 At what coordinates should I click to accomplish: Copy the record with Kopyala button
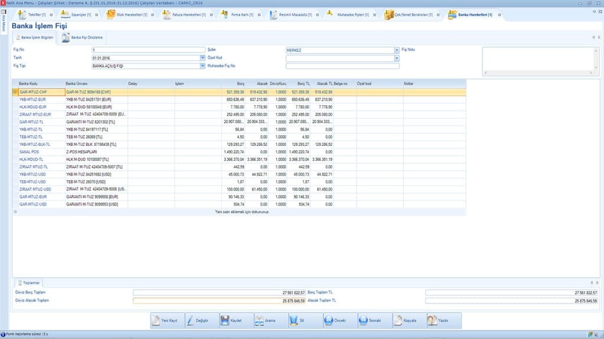click(x=405, y=321)
